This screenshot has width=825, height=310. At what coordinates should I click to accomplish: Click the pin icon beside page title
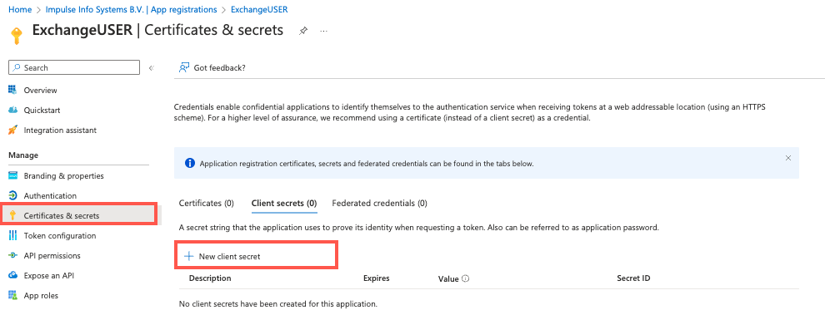click(x=303, y=31)
